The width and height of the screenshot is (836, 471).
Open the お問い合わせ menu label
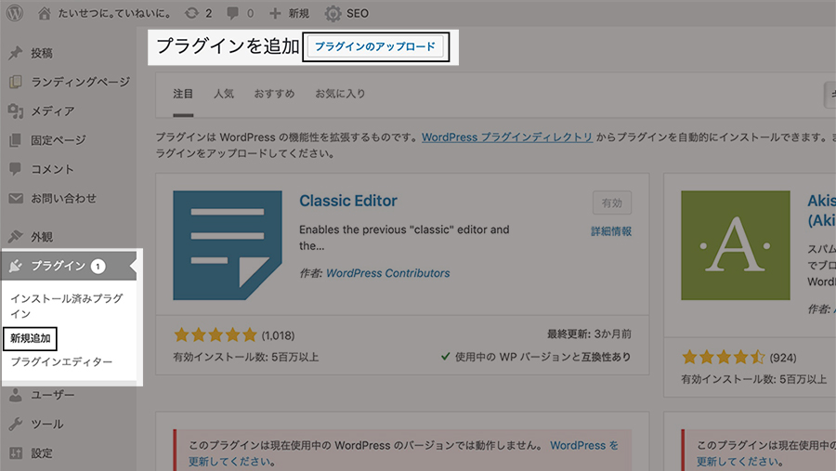[63, 199]
